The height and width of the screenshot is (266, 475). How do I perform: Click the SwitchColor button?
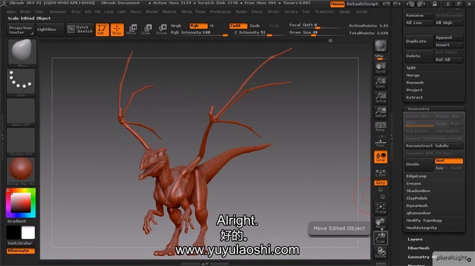coord(20,243)
